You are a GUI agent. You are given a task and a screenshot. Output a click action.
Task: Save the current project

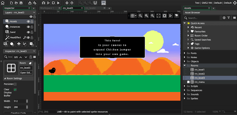(21, 3)
